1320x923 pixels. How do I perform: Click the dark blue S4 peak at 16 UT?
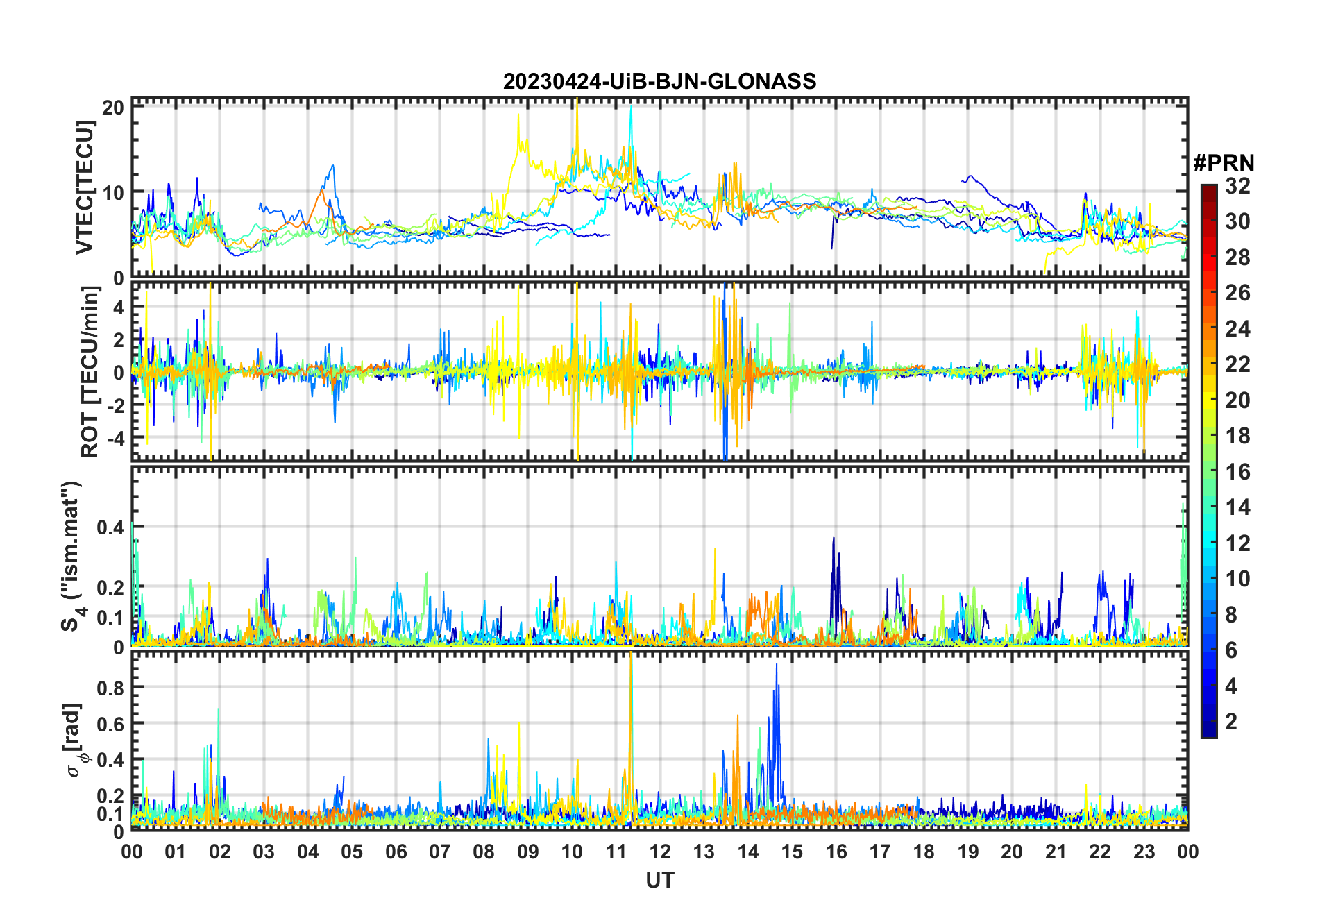pos(834,540)
